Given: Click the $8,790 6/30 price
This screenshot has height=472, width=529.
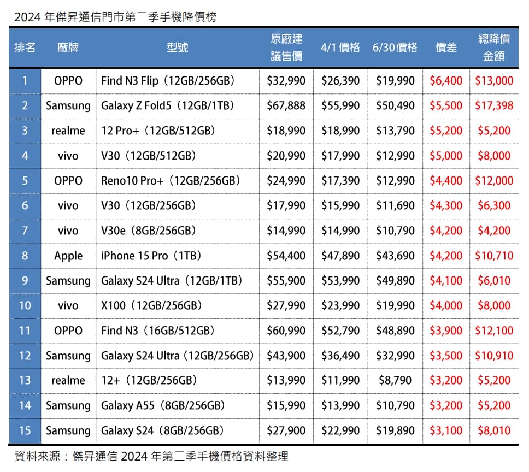Looking at the screenshot, I should (395, 380).
